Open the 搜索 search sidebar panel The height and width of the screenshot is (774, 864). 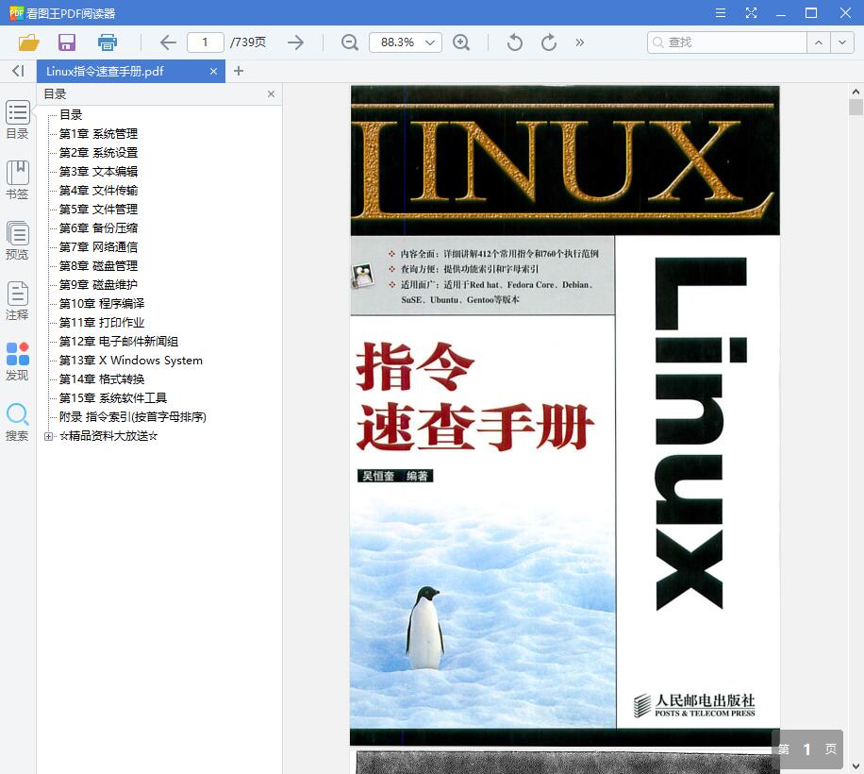pyautogui.click(x=17, y=422)
